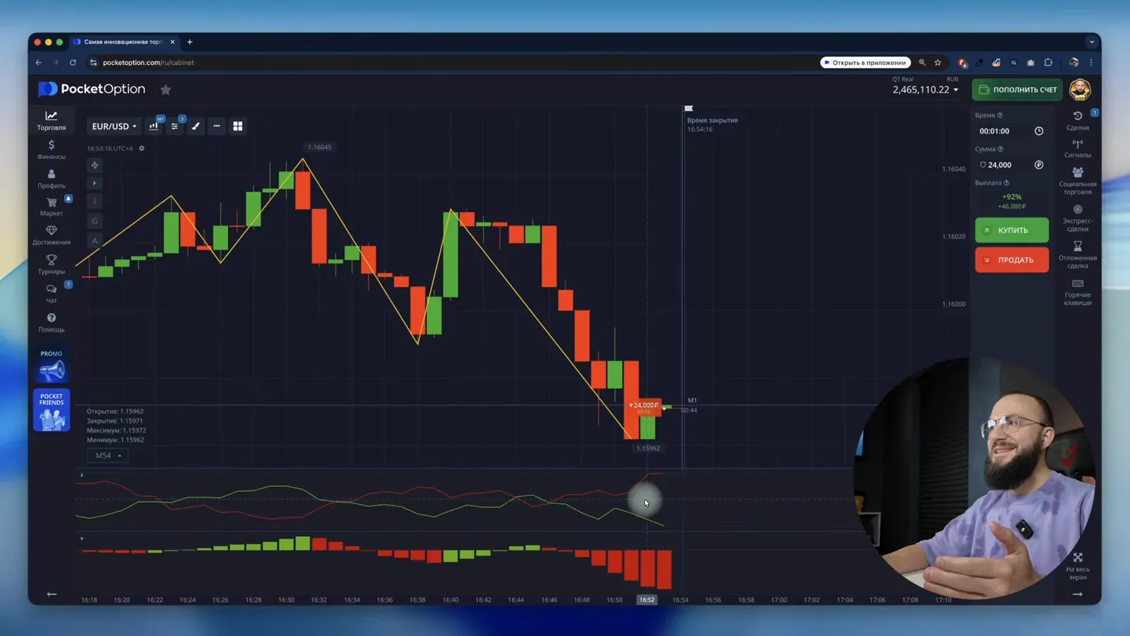Open the PROMO banner thumbnail

tap(52, 365)
